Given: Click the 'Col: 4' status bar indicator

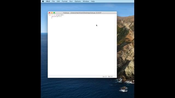Looking at the screenshot, I should coord(110,76).
